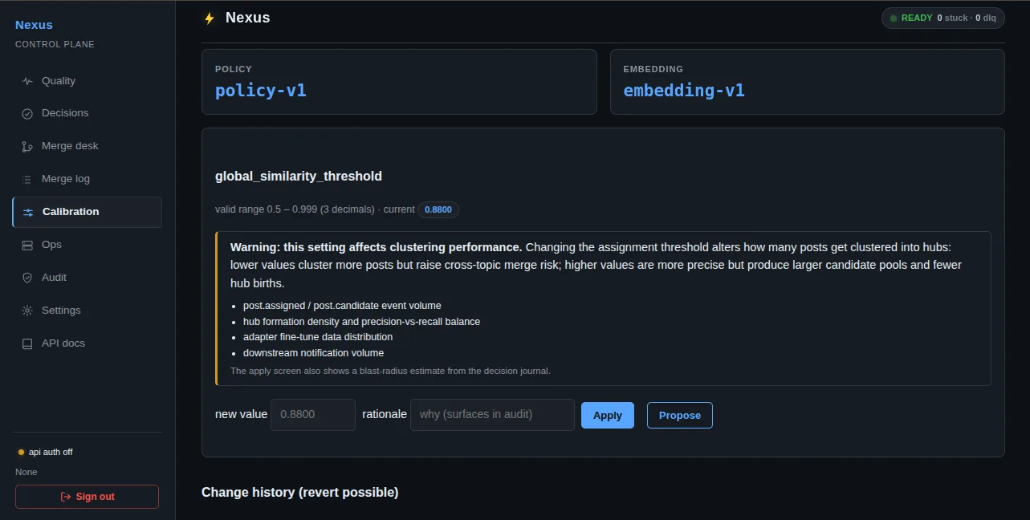This screenshot has height=520, width=1030.
Task: Open the embedding-v1 link
Action: click(x=684, y=91)
